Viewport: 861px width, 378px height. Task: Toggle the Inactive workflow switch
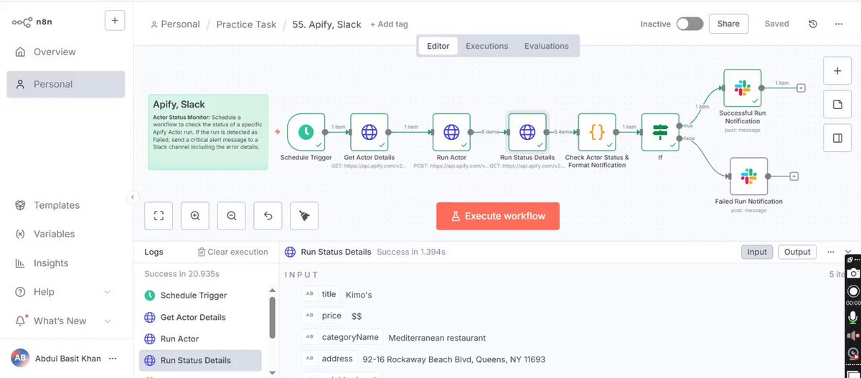pyautogui.click(x=690, y=24)
